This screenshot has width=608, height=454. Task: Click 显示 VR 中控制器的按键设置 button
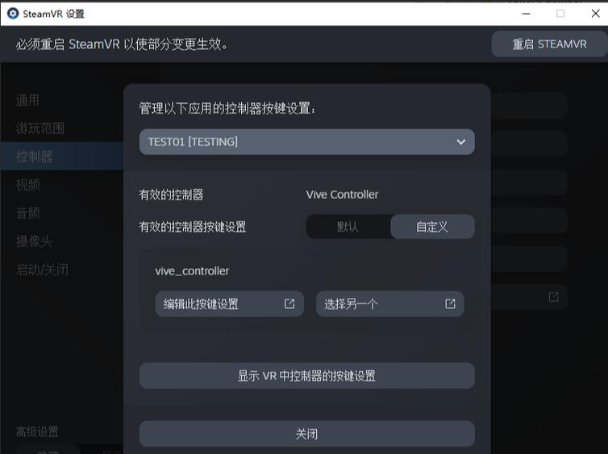coord(306,376)
